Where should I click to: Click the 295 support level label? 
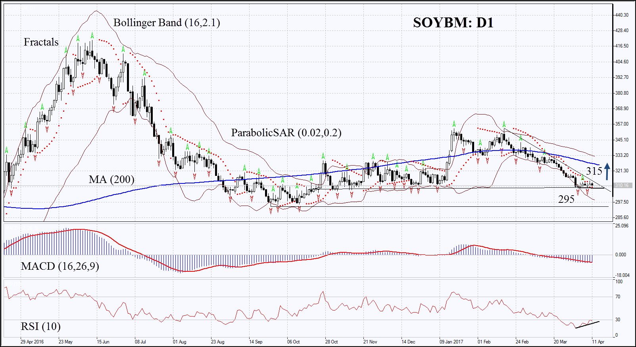(x=566, y=199)
